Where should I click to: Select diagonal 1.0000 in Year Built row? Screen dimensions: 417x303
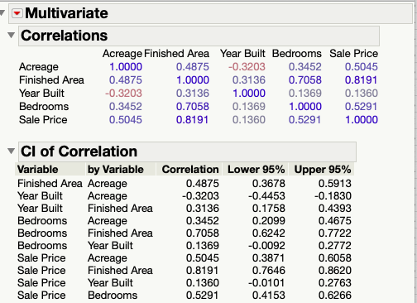coord(249,94)
